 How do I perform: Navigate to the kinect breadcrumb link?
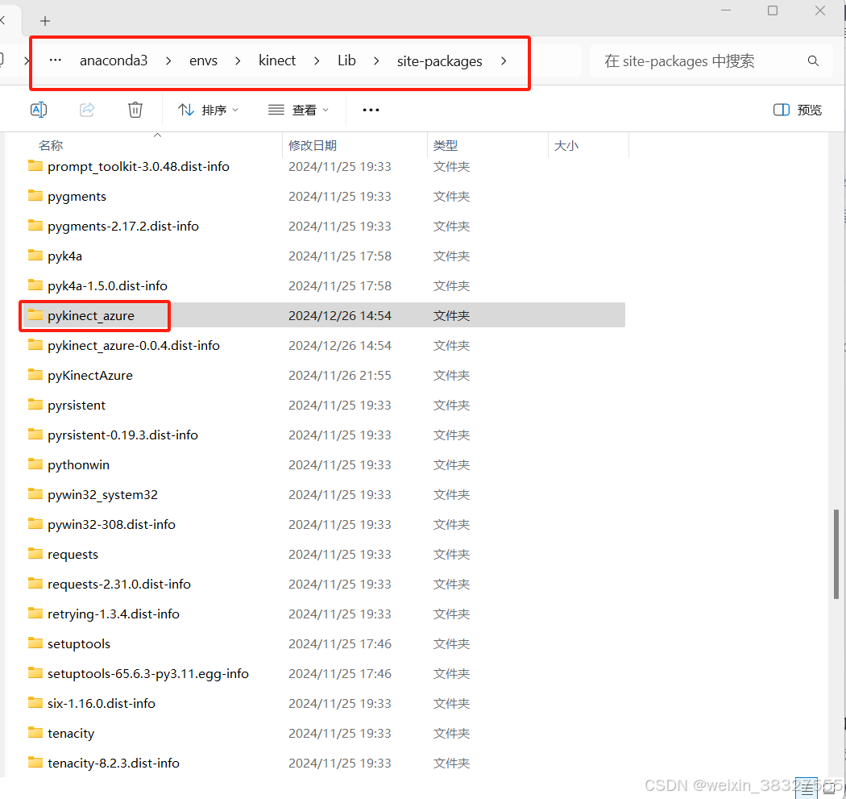277,60
